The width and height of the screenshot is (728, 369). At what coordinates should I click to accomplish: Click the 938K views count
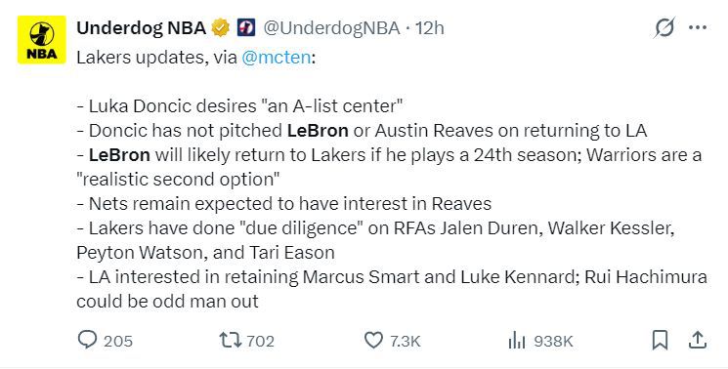tap(553, 342)
